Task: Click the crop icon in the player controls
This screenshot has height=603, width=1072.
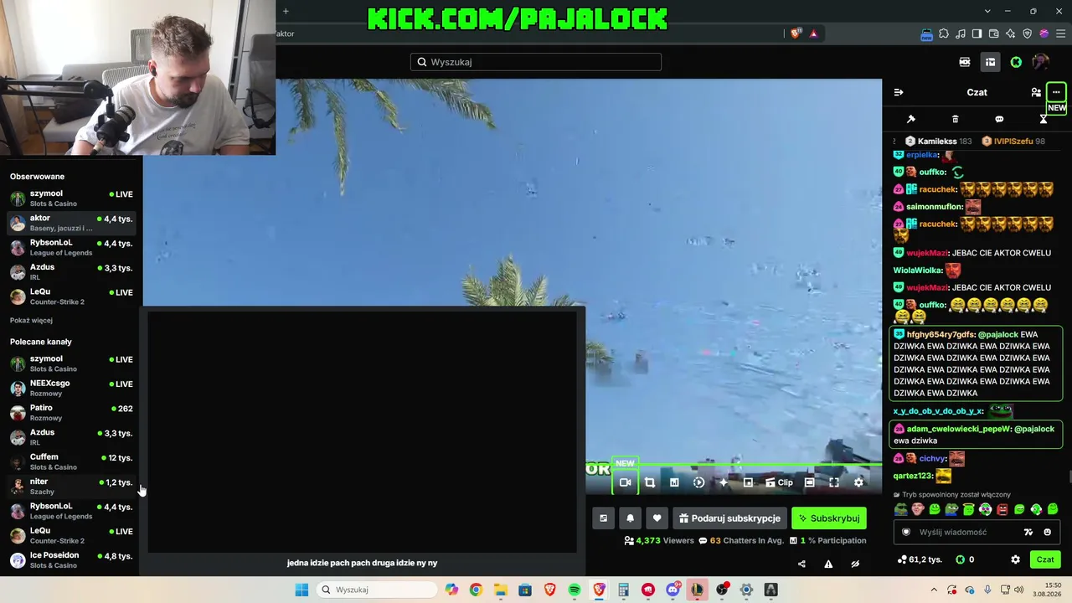Action: 650,482
